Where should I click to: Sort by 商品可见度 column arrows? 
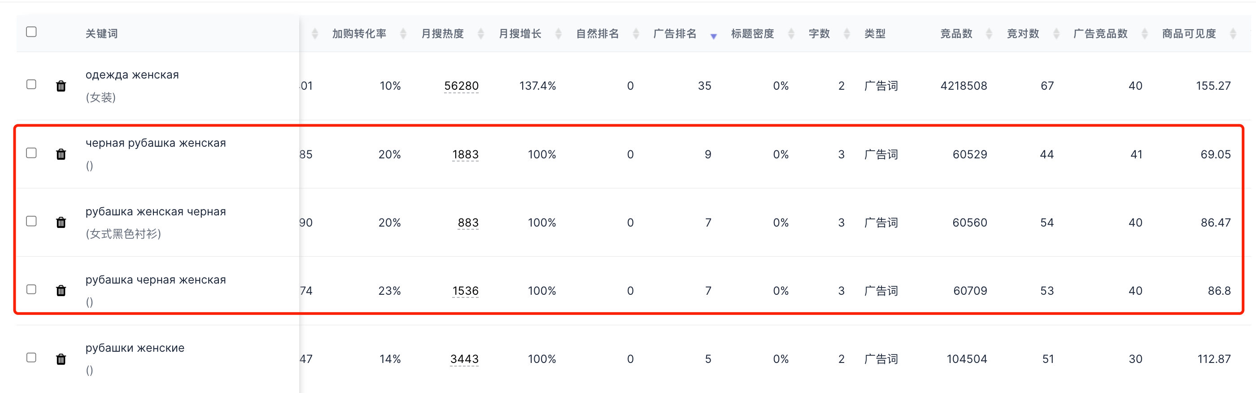click(1233, 34)
